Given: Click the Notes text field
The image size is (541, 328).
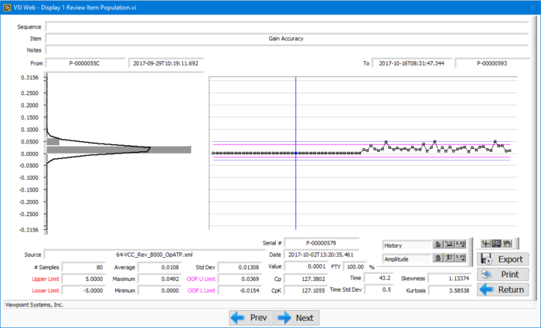Looking at the screenshot, I should 287,50.
